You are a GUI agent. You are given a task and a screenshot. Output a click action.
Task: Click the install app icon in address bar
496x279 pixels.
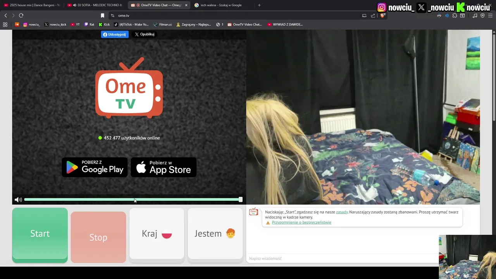pos(364,15)
